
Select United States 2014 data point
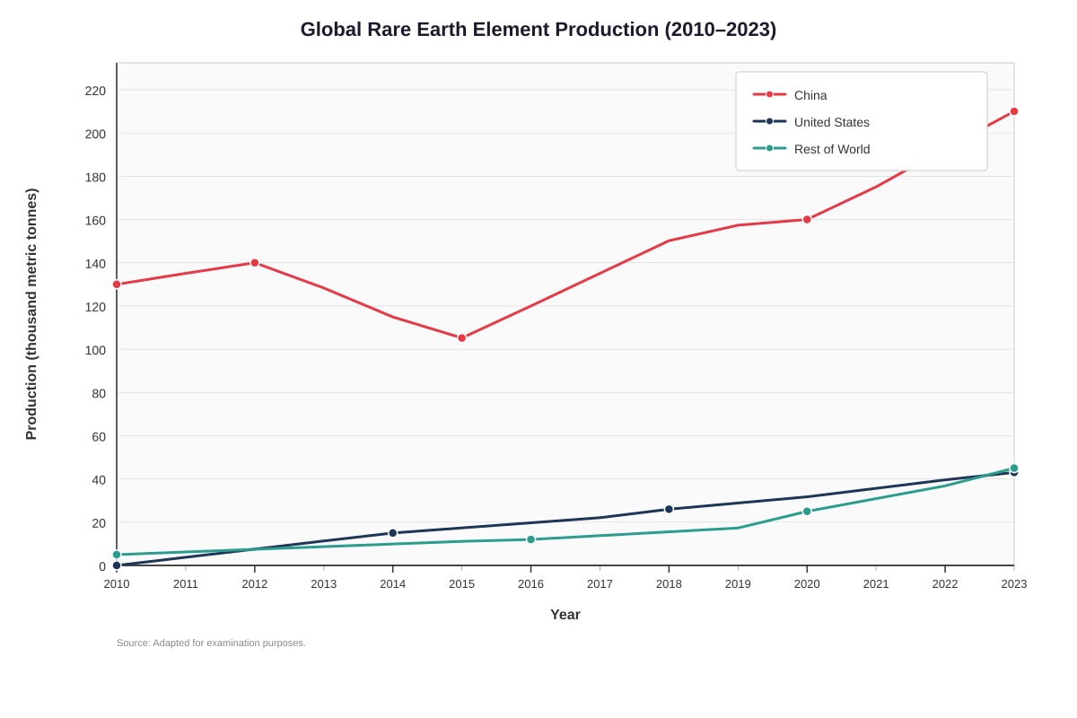[393, 533]
